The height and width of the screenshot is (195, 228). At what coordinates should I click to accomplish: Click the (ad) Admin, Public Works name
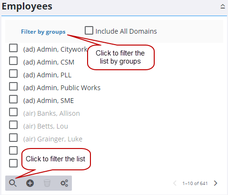pyautogui.click(x=62, y=88)
